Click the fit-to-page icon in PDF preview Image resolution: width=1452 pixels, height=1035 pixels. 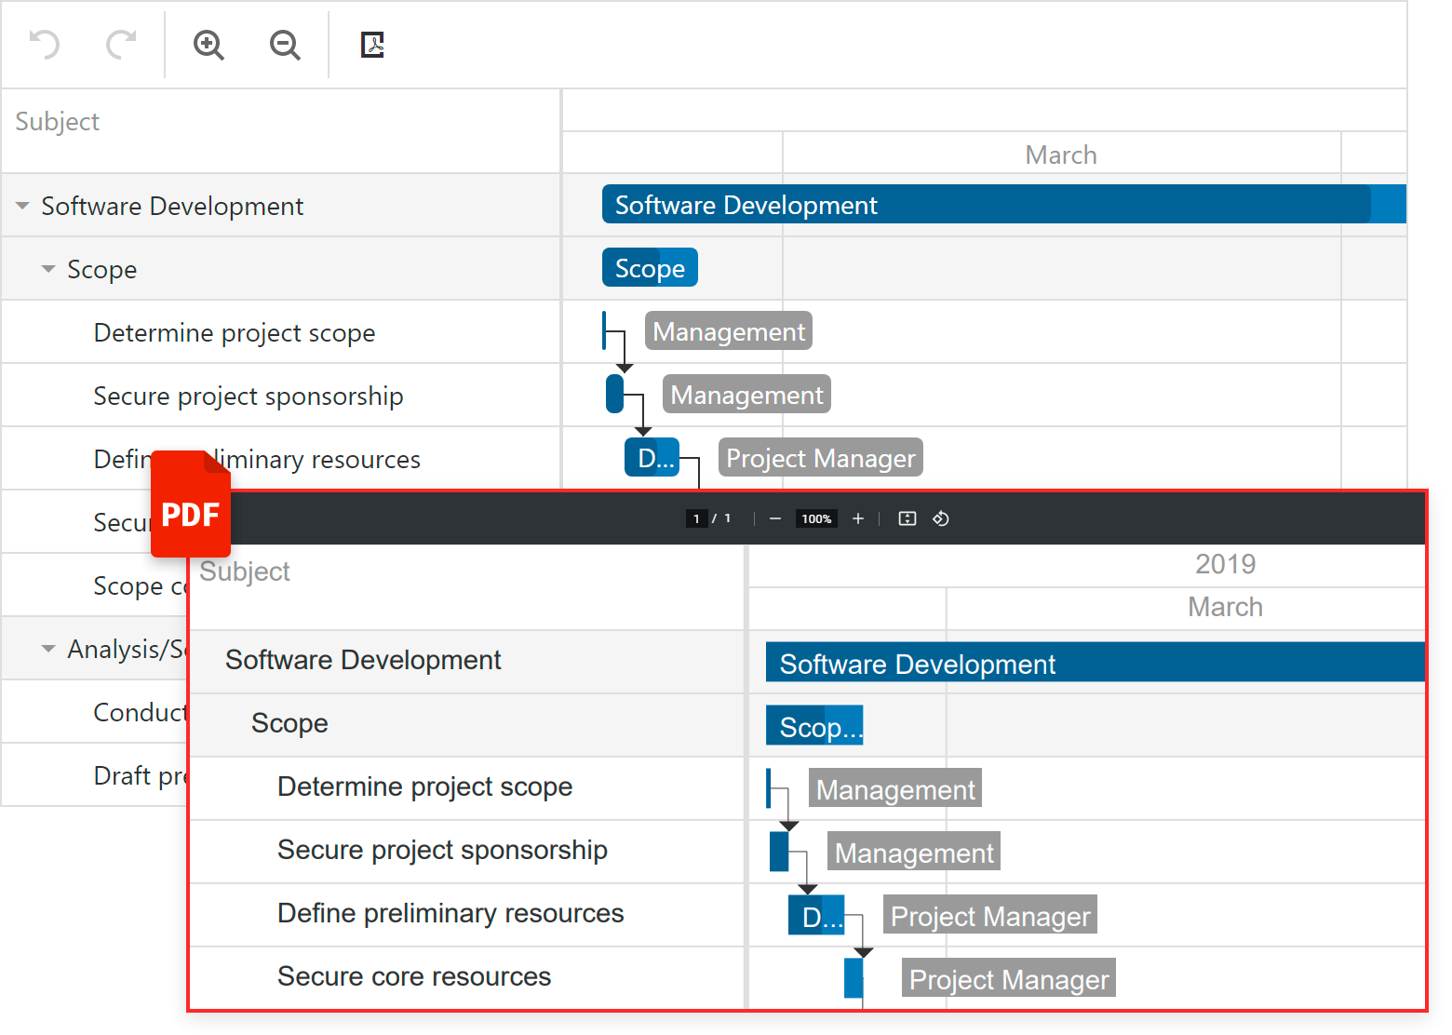point(907,518)
